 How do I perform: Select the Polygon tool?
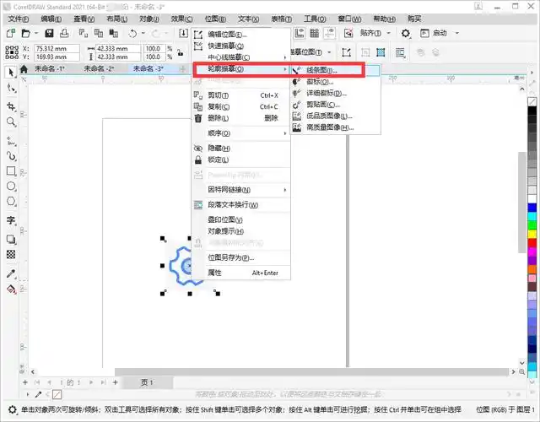tap(11, 201)
